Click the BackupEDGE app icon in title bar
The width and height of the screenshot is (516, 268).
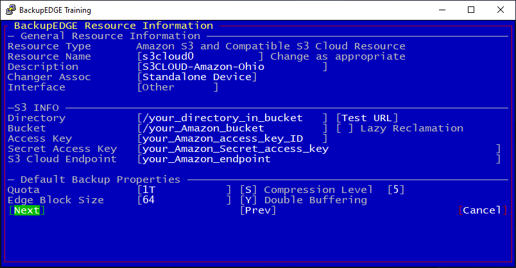pyautogui.click(x=11, y=10)
